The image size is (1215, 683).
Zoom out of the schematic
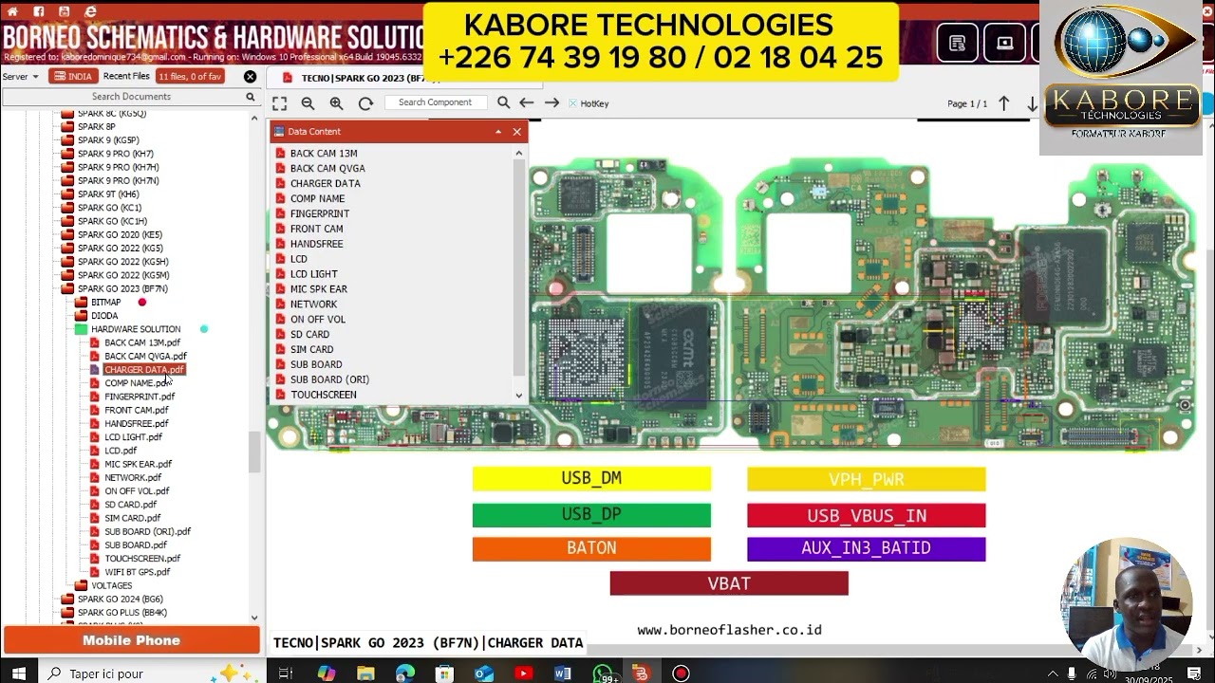tap(308, 102)
